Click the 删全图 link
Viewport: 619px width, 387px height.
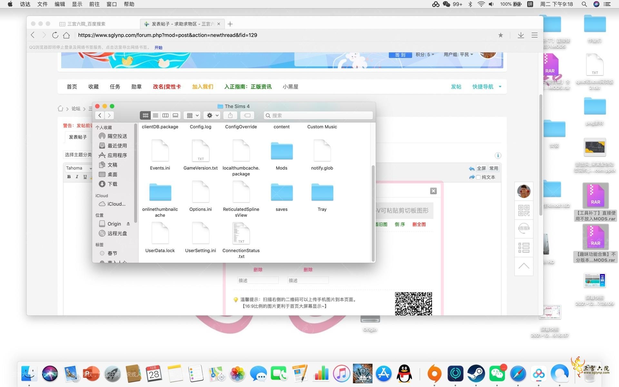tap(419, 224)
